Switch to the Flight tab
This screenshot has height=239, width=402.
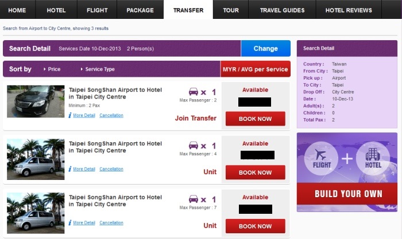click(x=97, y=10)
